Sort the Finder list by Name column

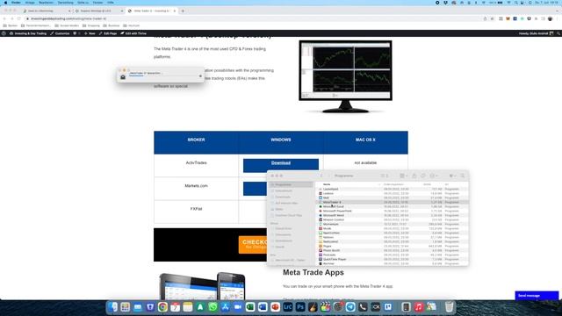[327, 184]
